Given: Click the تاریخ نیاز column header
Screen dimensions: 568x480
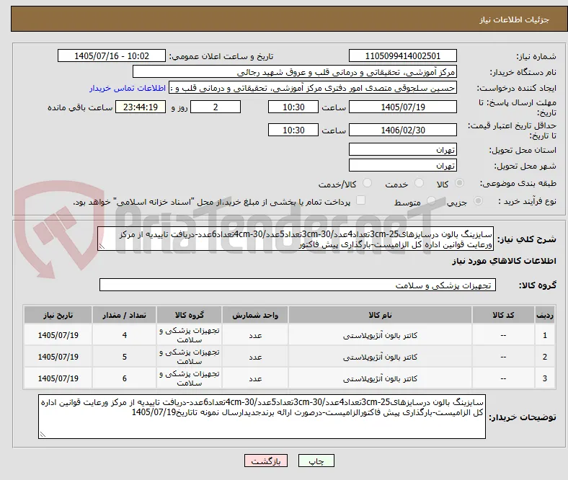Looking at the screenshot, I should 58,315.
